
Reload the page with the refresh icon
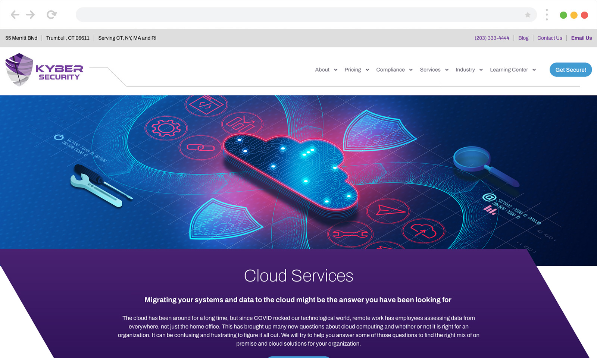pos(51,15)
